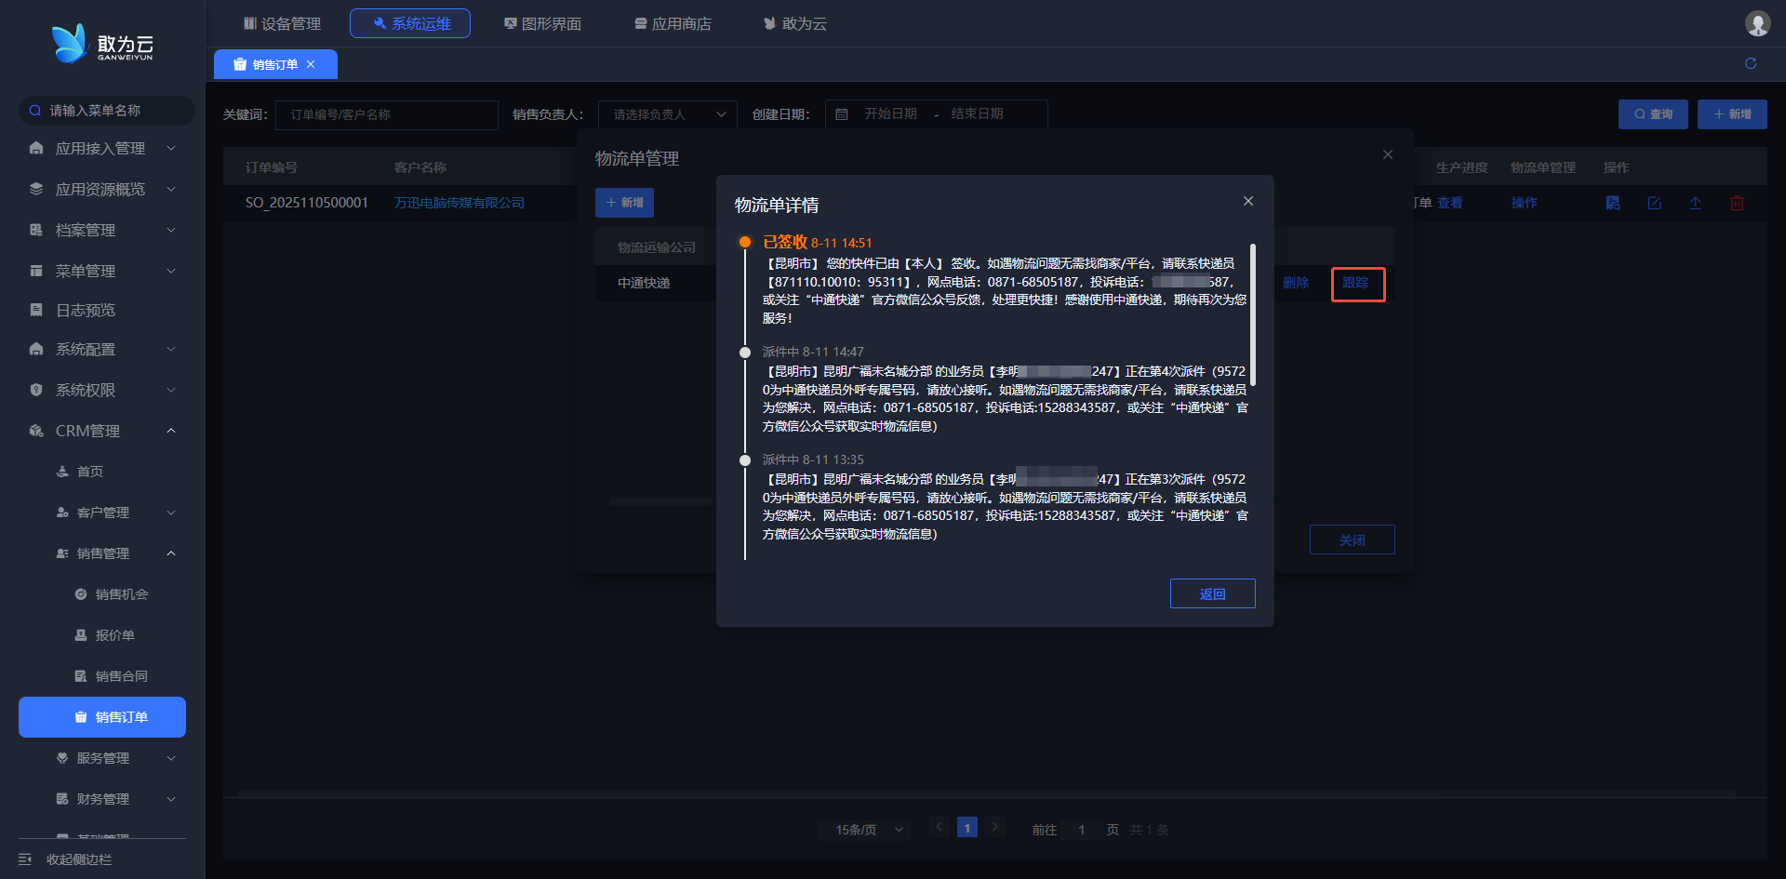1786x879 pixels.
Task: Click the 财务管理 sidebar icon
Action: (x=62, y=799)
